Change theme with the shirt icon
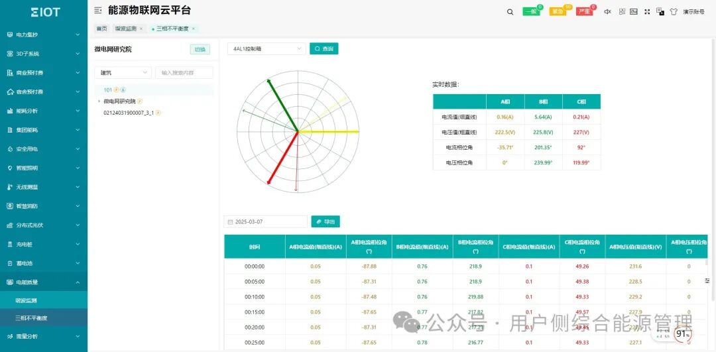Screen dimensions: 716x352 click(674, 12)
